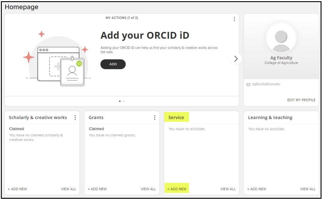The height and width of the screenshot is (199, 323).
Task: Advance to next action with right chevron
Action: tap(236, 59)
